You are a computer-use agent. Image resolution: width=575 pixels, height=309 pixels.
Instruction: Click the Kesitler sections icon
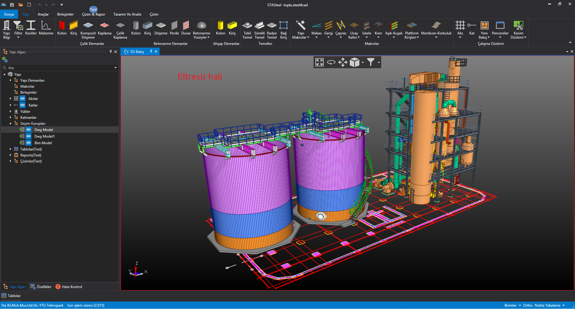[x=31, y=28]
